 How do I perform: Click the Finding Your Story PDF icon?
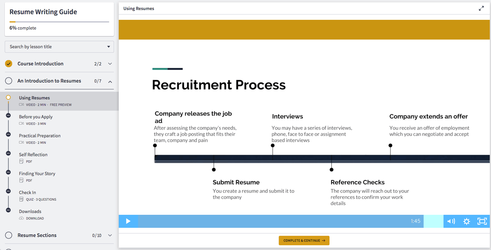click(21, 180)
